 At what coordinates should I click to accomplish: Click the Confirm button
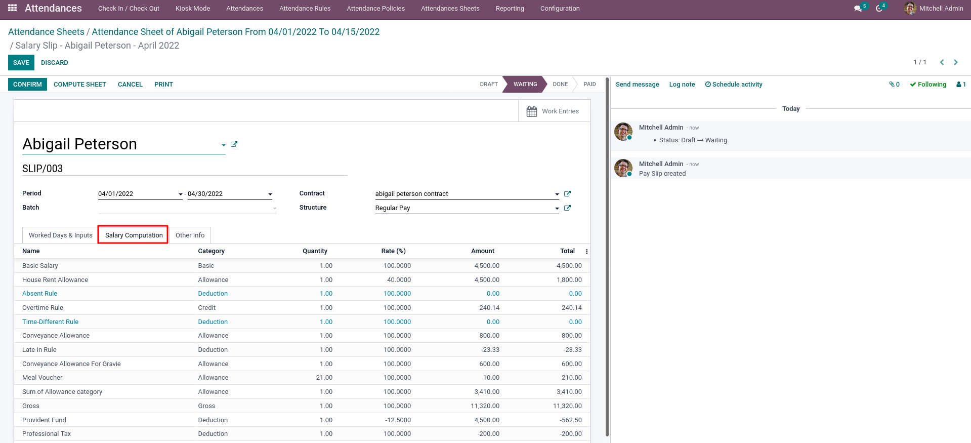click(x=27, y=85)
